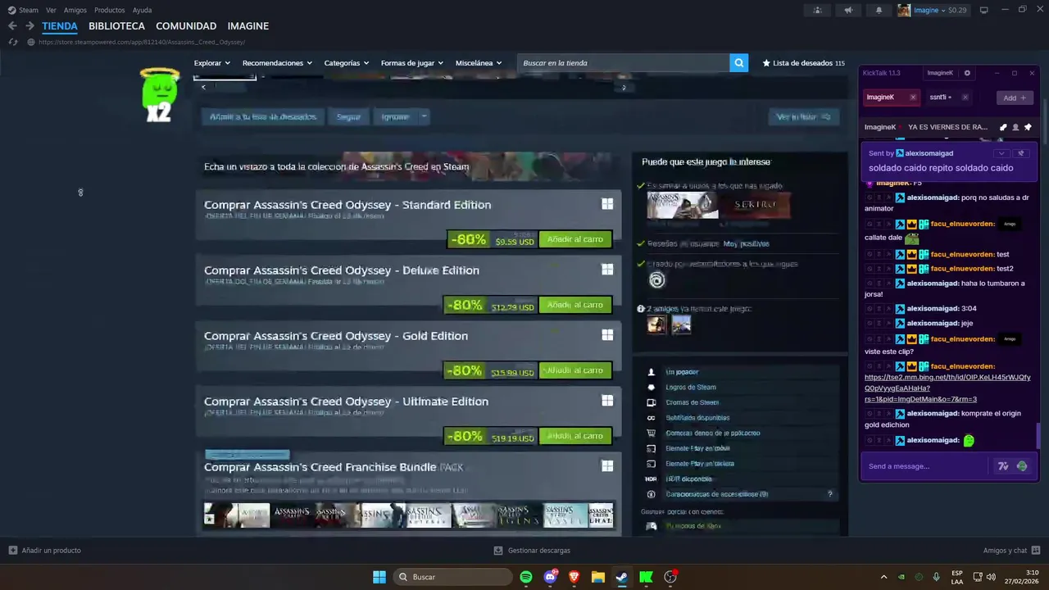This screenshot has width=1049, height=590.
Task: Click the KickTalk chat scrollbar
Action: [1039, 435]
